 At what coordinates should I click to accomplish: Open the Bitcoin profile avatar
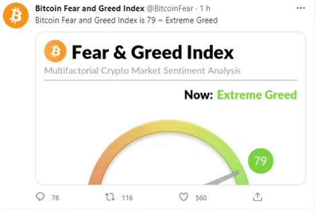[16, 15]
